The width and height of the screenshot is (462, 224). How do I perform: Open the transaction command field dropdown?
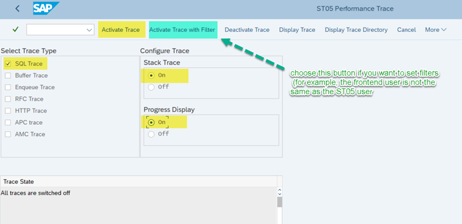tap(89, 30)
